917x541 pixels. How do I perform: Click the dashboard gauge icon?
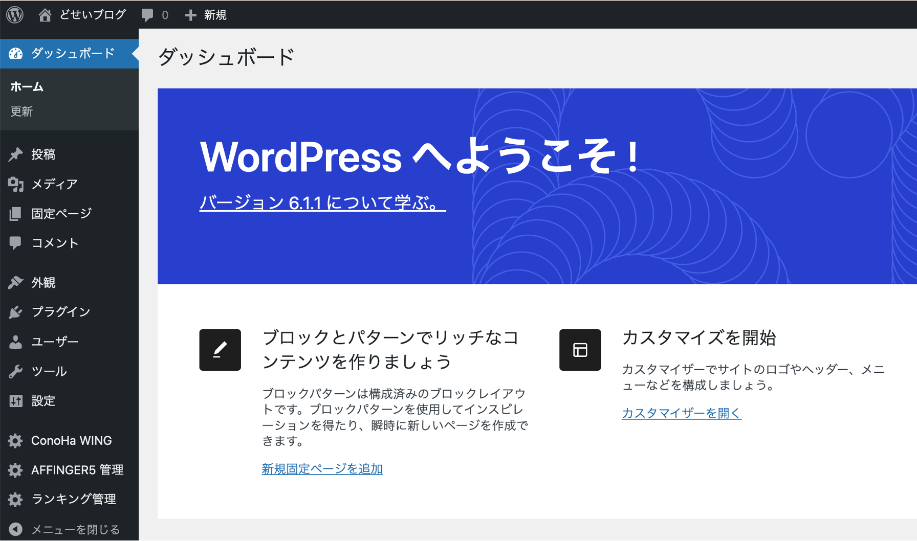(16, 53)
